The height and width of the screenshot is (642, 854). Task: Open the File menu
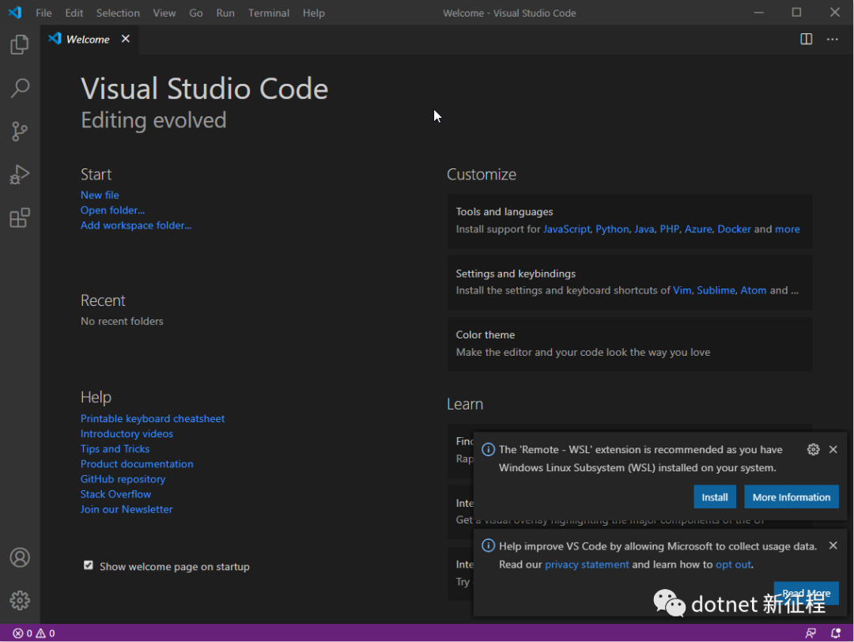43,13
